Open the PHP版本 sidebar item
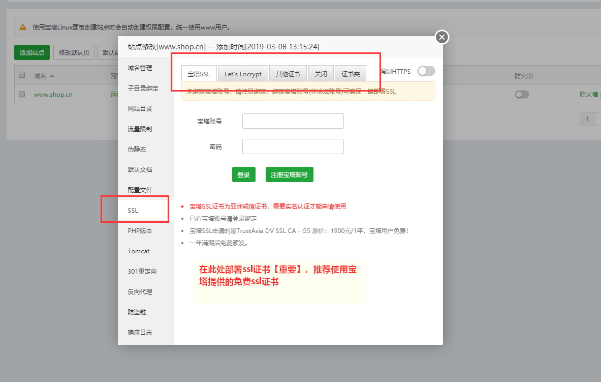The image size is (601, 382). point(140,231)
